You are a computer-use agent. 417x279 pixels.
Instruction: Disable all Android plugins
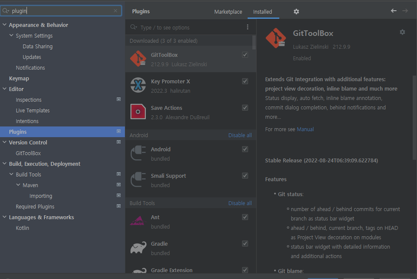(240, 135)
